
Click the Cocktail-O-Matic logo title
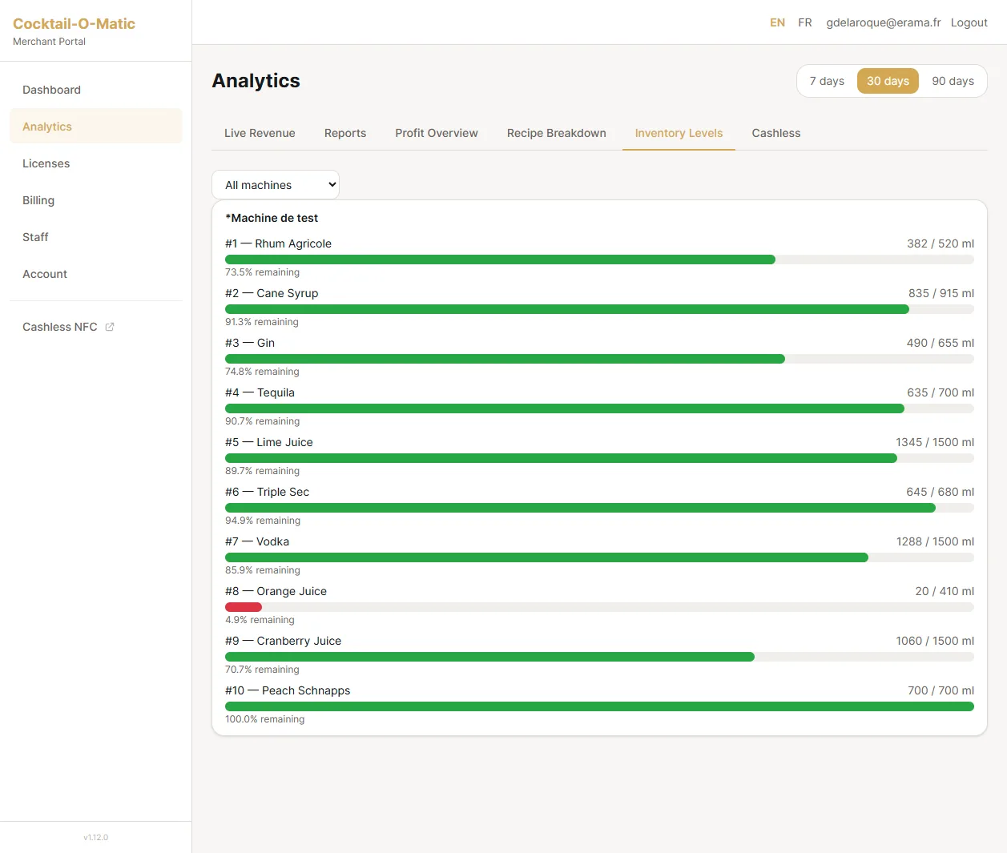click(x=74, y=24)
